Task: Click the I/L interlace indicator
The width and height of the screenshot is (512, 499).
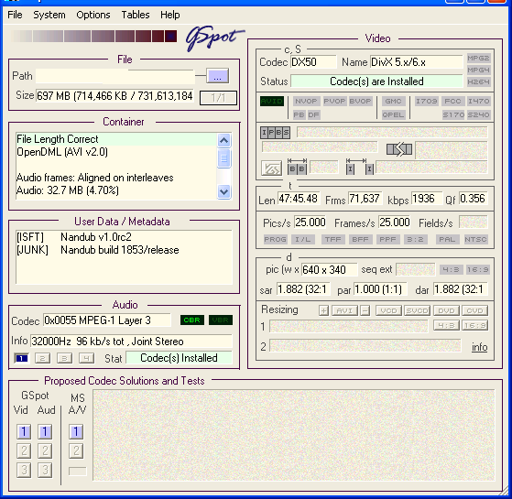Action: point(302,240)
